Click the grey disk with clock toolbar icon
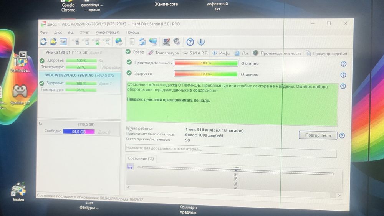The height and width of the screenshot is (216, 384). coord(86,41)
